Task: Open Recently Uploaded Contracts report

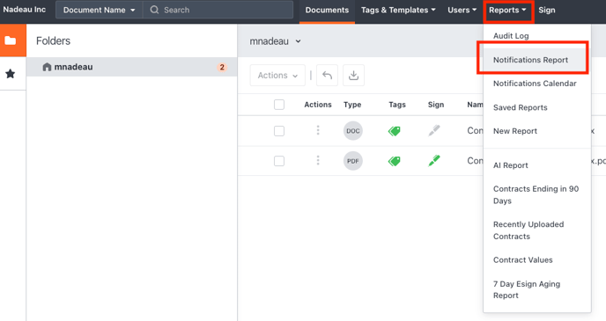Action: (528, 230)
